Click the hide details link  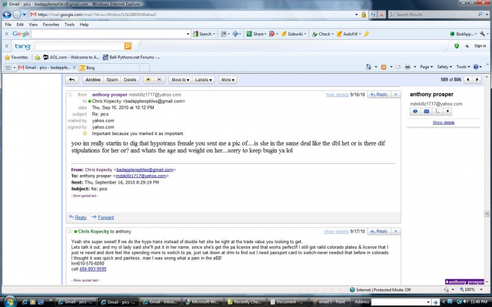(x=337, y=95)
